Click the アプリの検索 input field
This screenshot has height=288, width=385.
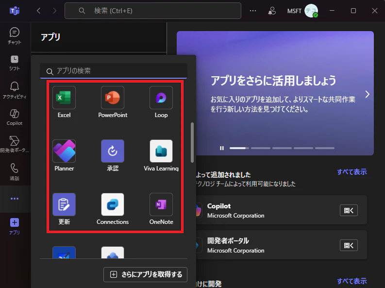pyautogui.click(x=114, y=71)
